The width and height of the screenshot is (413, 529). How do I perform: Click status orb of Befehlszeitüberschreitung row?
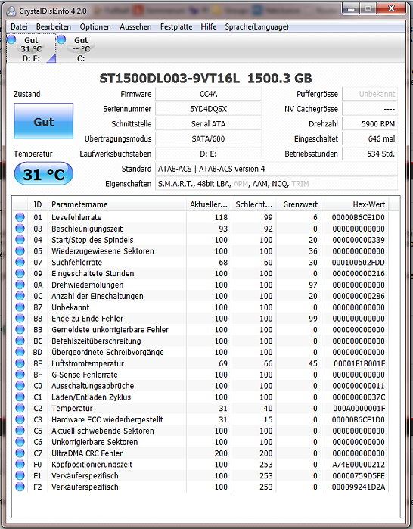(20, 341)
